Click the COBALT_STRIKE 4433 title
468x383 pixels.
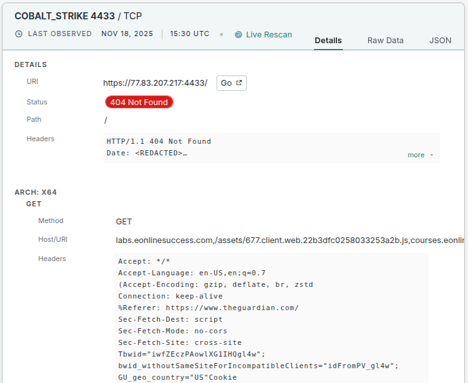64,15
